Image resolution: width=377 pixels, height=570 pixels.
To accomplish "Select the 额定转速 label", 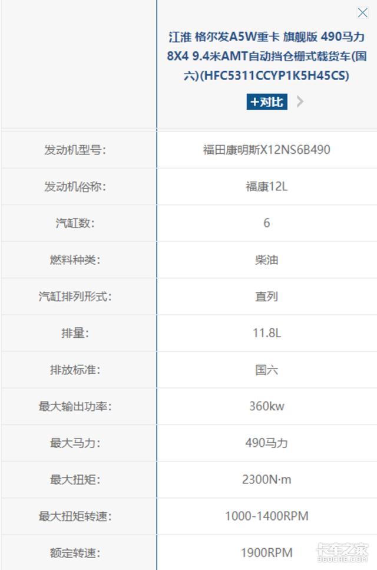I will click(x=75, y=553).
